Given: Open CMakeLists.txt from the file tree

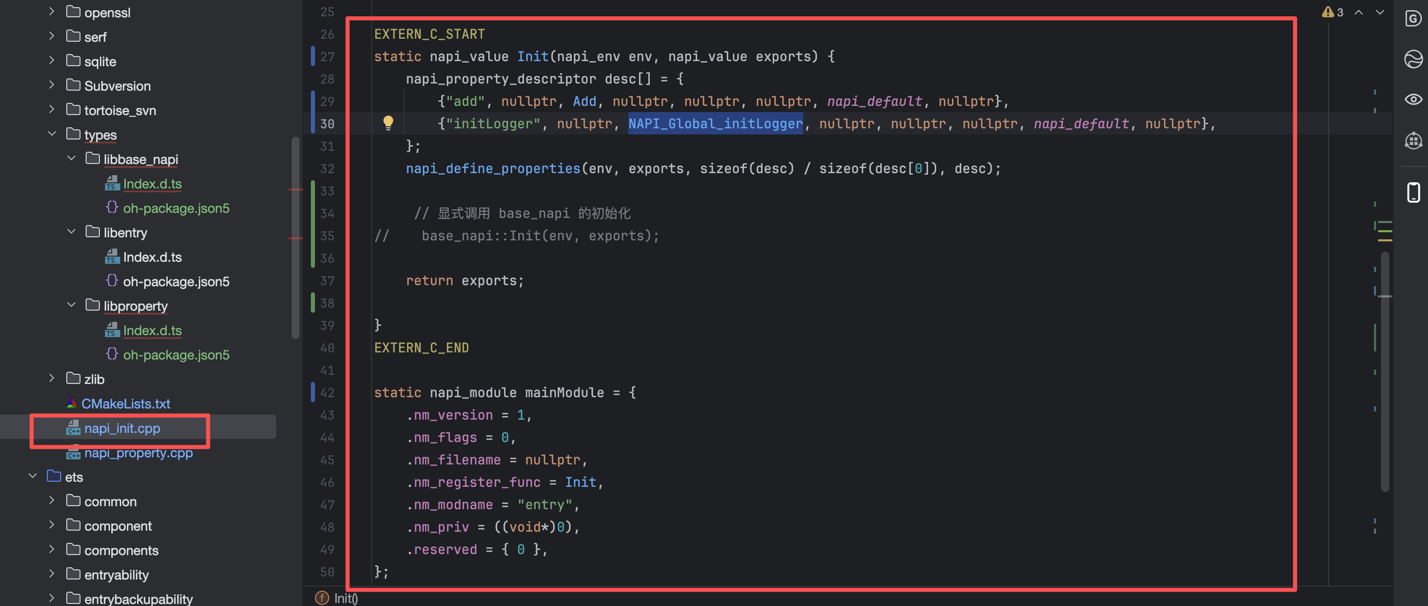Looking at the screenshot, I should pos(125,404).
